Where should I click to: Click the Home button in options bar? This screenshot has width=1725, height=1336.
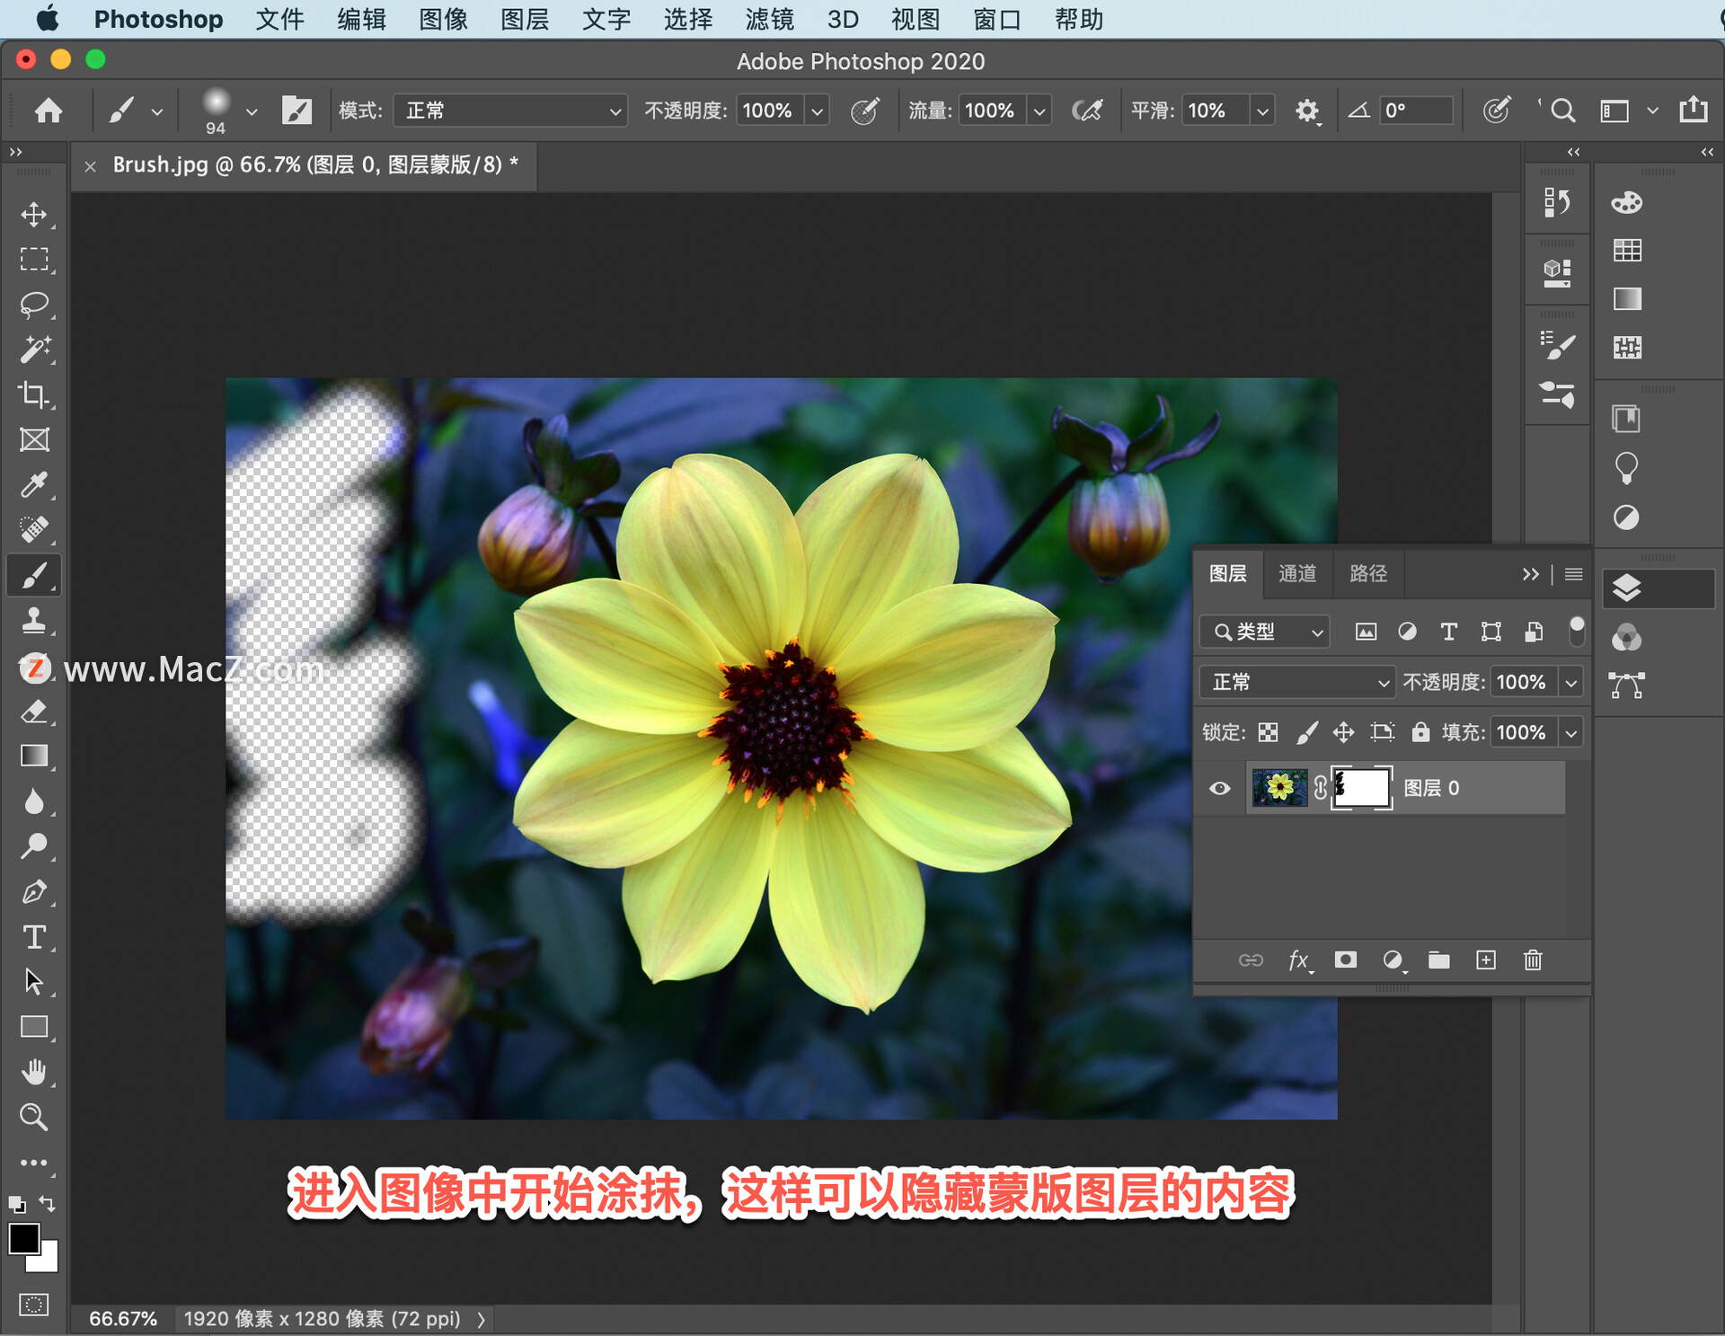click(49, 111)
